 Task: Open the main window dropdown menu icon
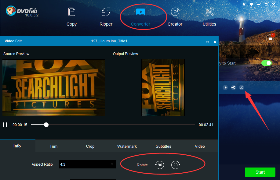pyautogui.click(x=251, y=5)
